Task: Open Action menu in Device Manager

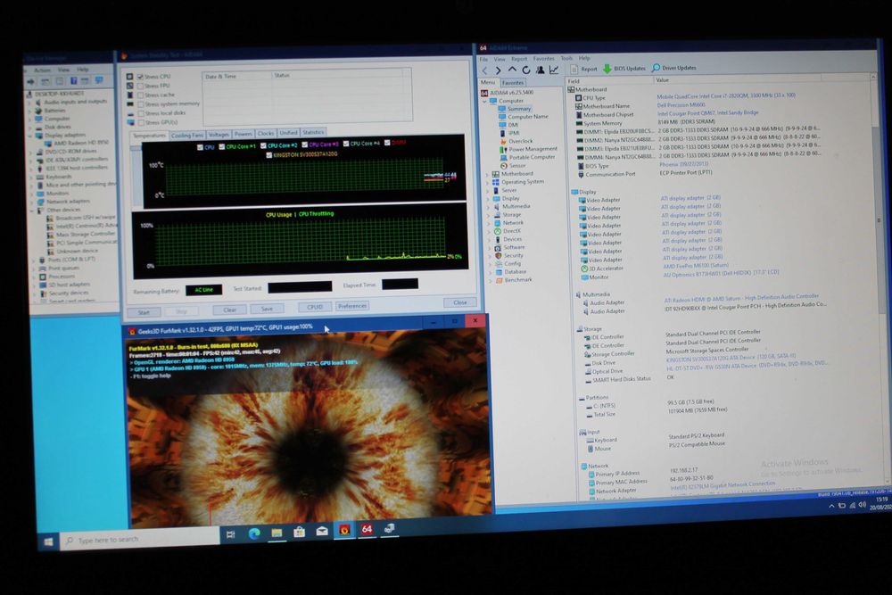Action: (x=42, y=70)
